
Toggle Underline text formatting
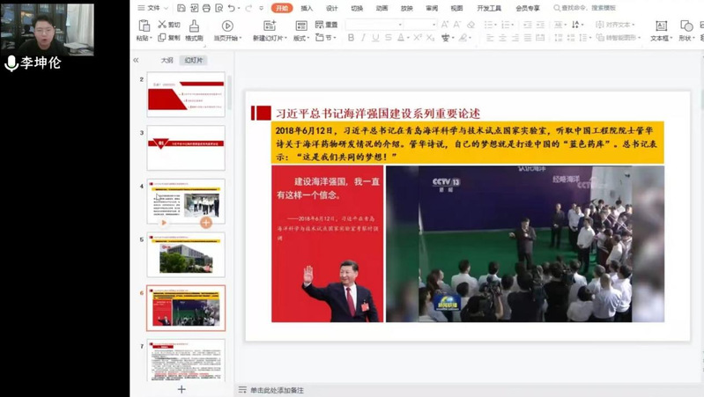point(376,38)
